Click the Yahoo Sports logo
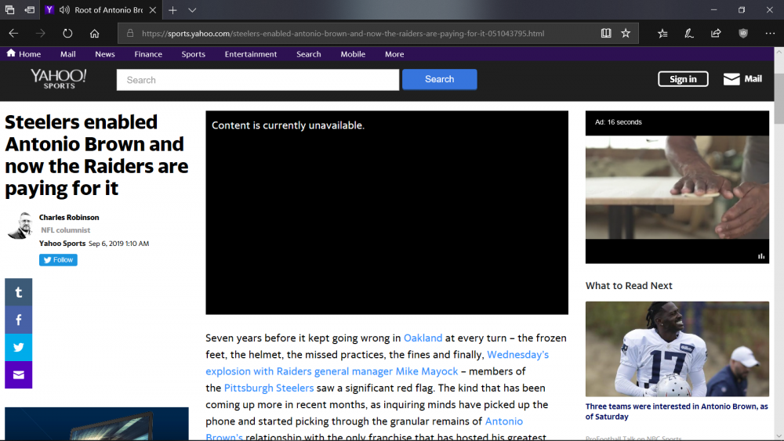Screen dimensions: 784x441 59,79
